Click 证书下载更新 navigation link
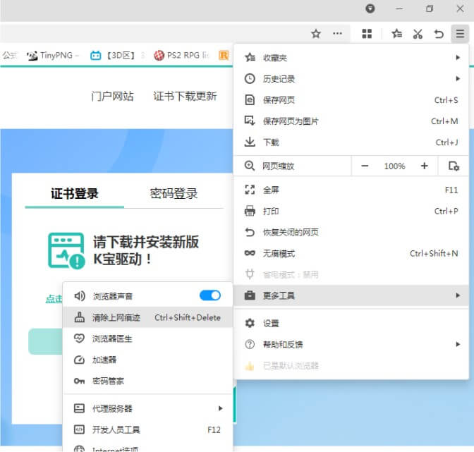The image size is (474, 452). pyautogui.click(x=185, y=96)
